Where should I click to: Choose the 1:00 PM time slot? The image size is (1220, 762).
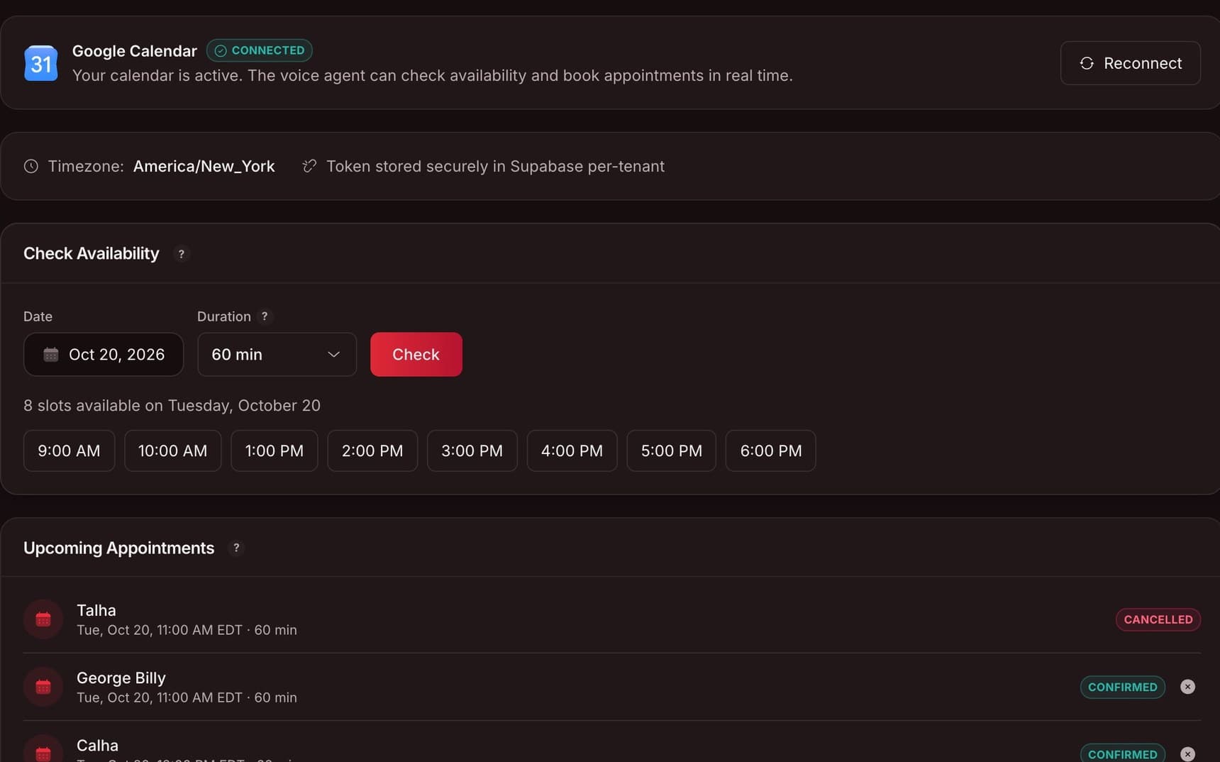(274, 451)
